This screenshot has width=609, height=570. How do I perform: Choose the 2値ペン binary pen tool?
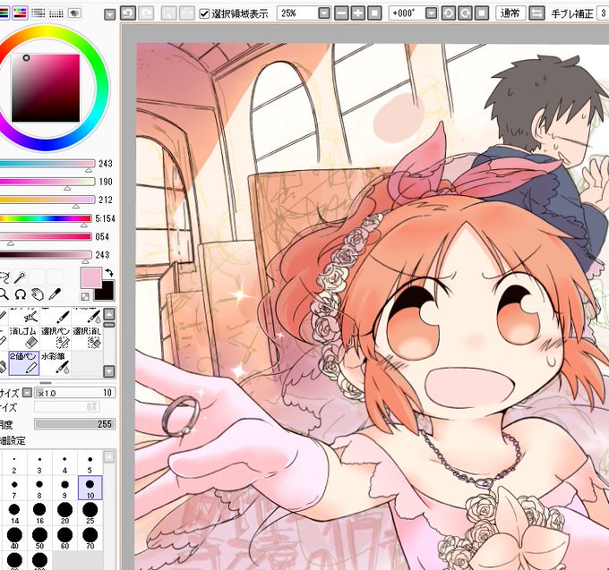point(23,362)
